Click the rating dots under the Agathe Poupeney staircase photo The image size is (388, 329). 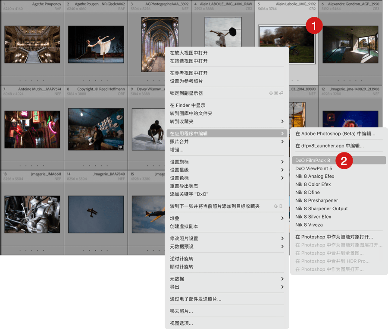pyautogui.click(x=32, y=80)
